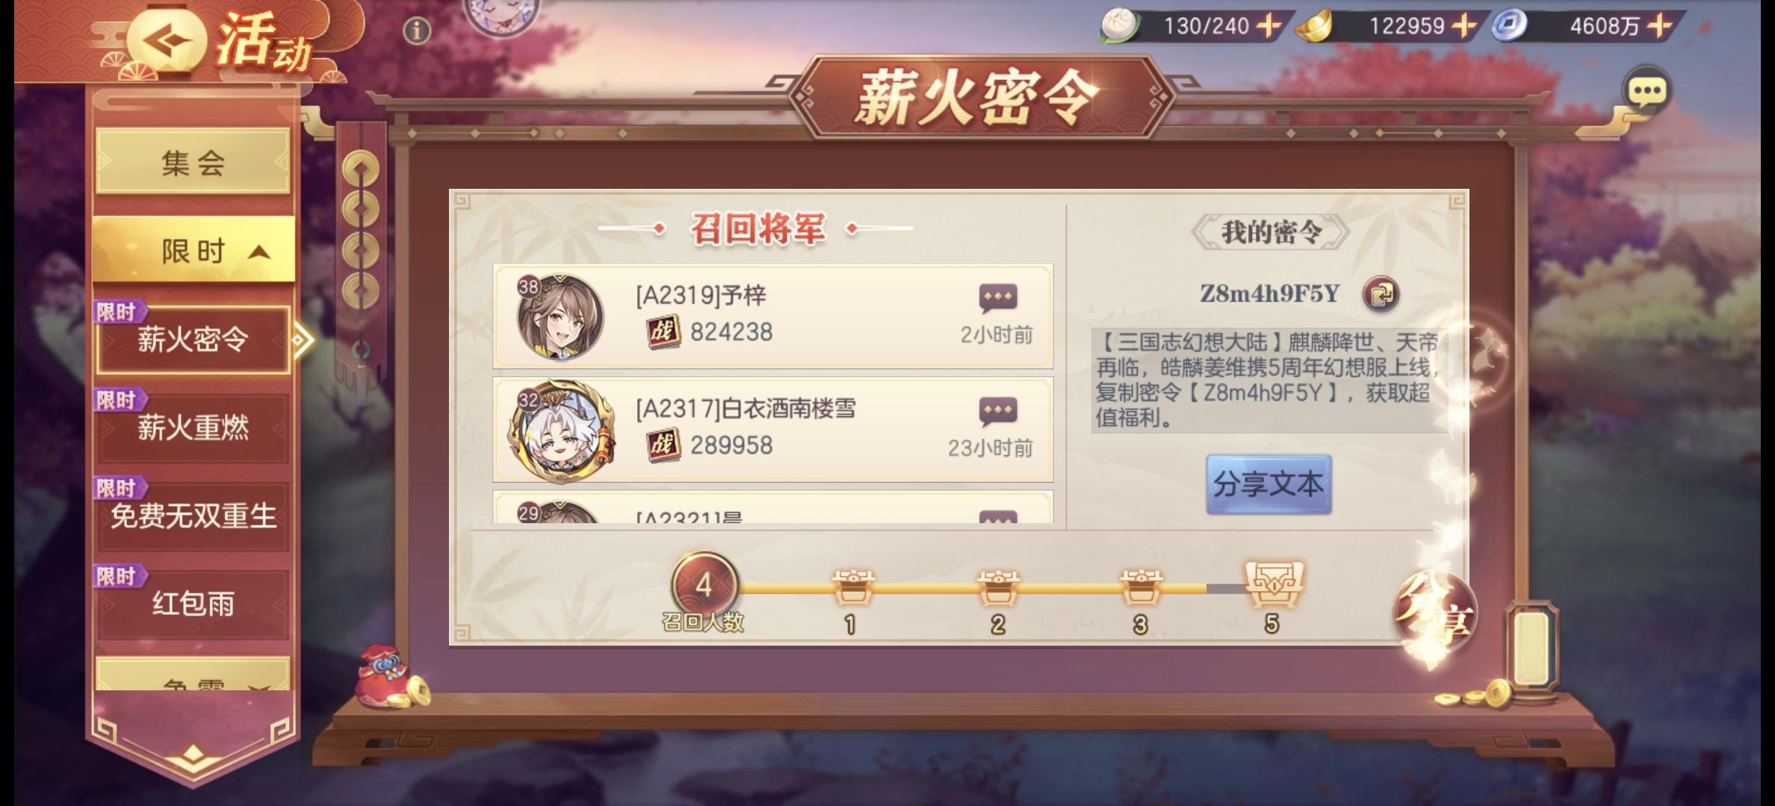
Task: Open the chat icon at top right
Action: 1646,91
